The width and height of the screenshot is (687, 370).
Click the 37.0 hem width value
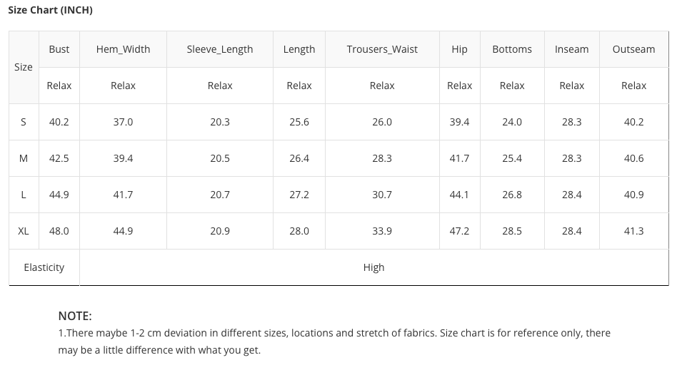pos(123,122)
